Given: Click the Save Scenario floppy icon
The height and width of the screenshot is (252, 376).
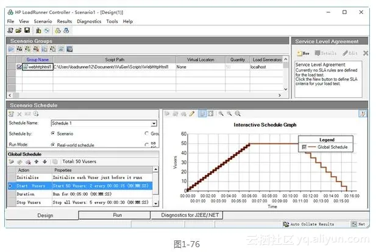Looking at the screenshot, I should tap(27, 30).
